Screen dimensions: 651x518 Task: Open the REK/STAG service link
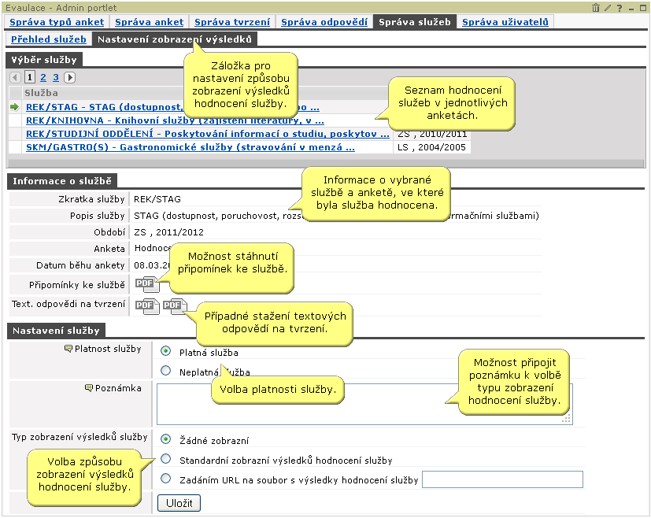(x=172, y=107)
